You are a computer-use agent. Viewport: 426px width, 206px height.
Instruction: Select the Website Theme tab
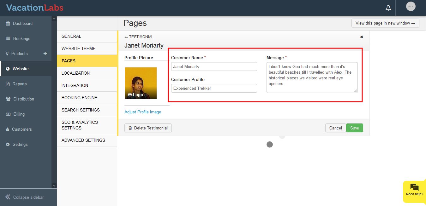(x=79, y=49)
